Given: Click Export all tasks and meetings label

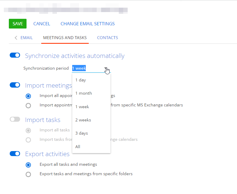Looking at the screenshot, I should (68, 164).
